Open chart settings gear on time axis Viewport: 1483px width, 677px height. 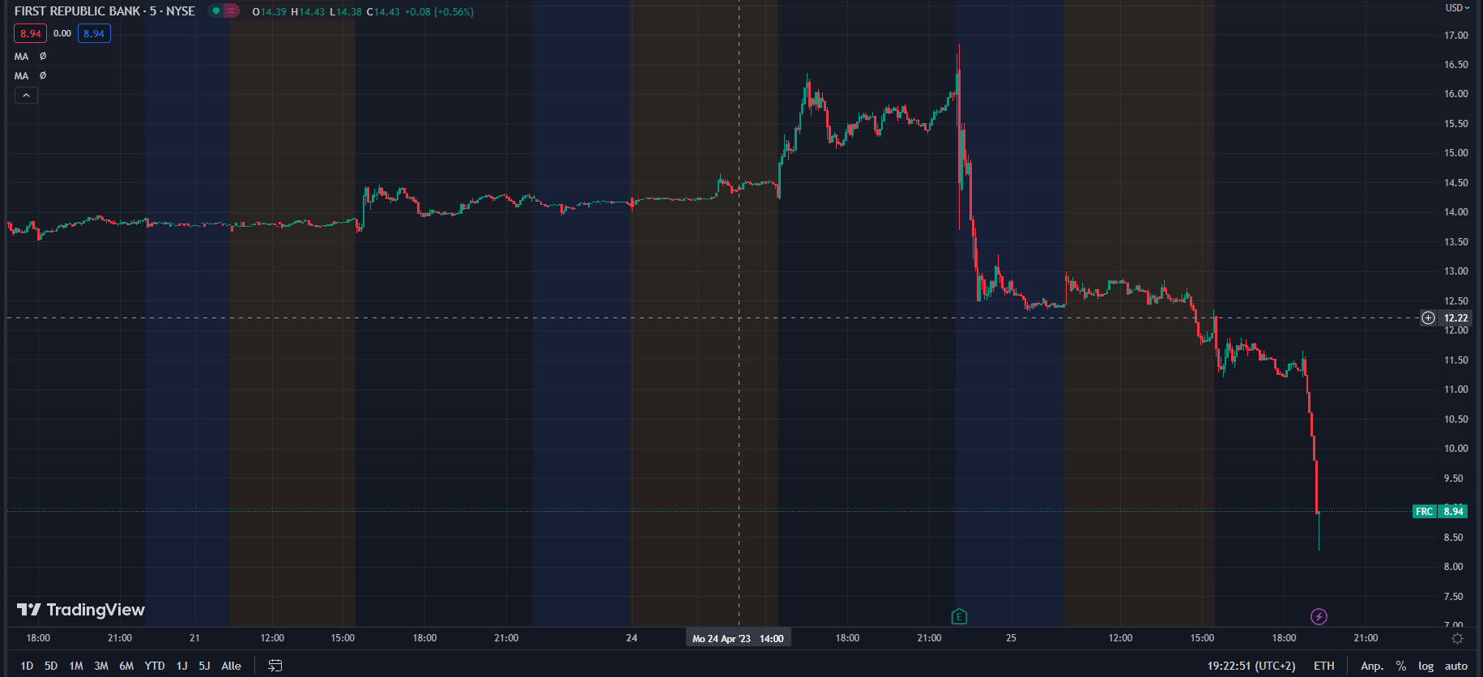point(1457,639)
